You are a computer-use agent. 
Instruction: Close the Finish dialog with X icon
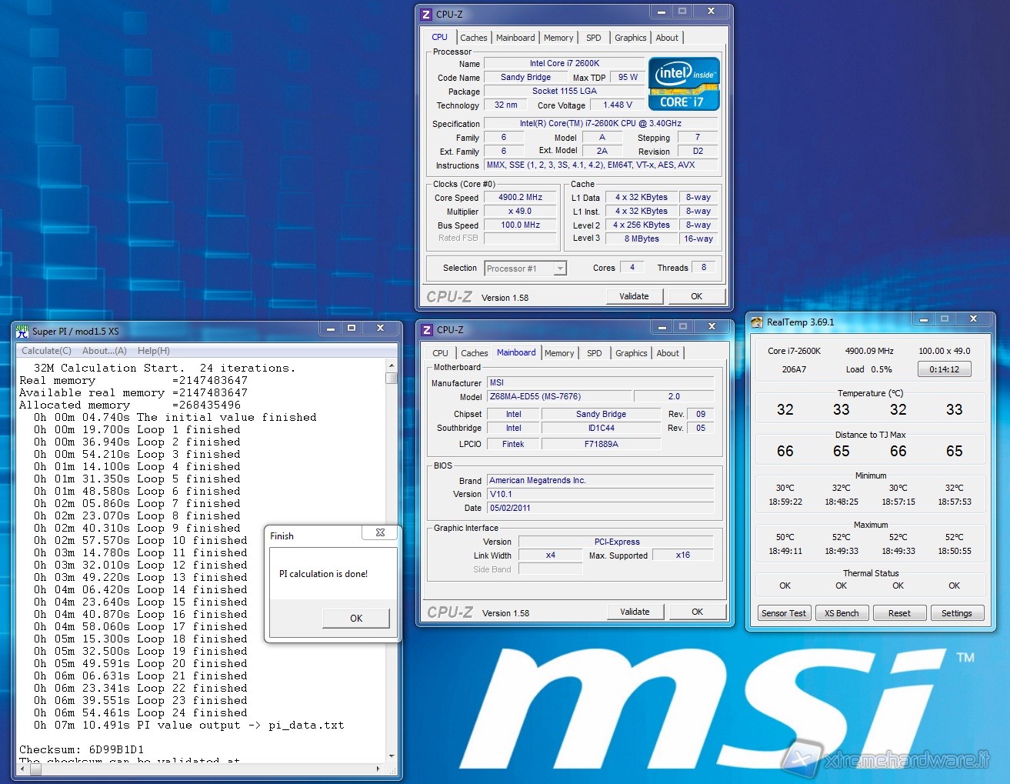pos(380,532)
